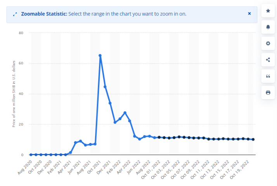The height and width of the screenshot is (186, 277).
Task: Click the first data point for Aug 2020
Action: 31,155
